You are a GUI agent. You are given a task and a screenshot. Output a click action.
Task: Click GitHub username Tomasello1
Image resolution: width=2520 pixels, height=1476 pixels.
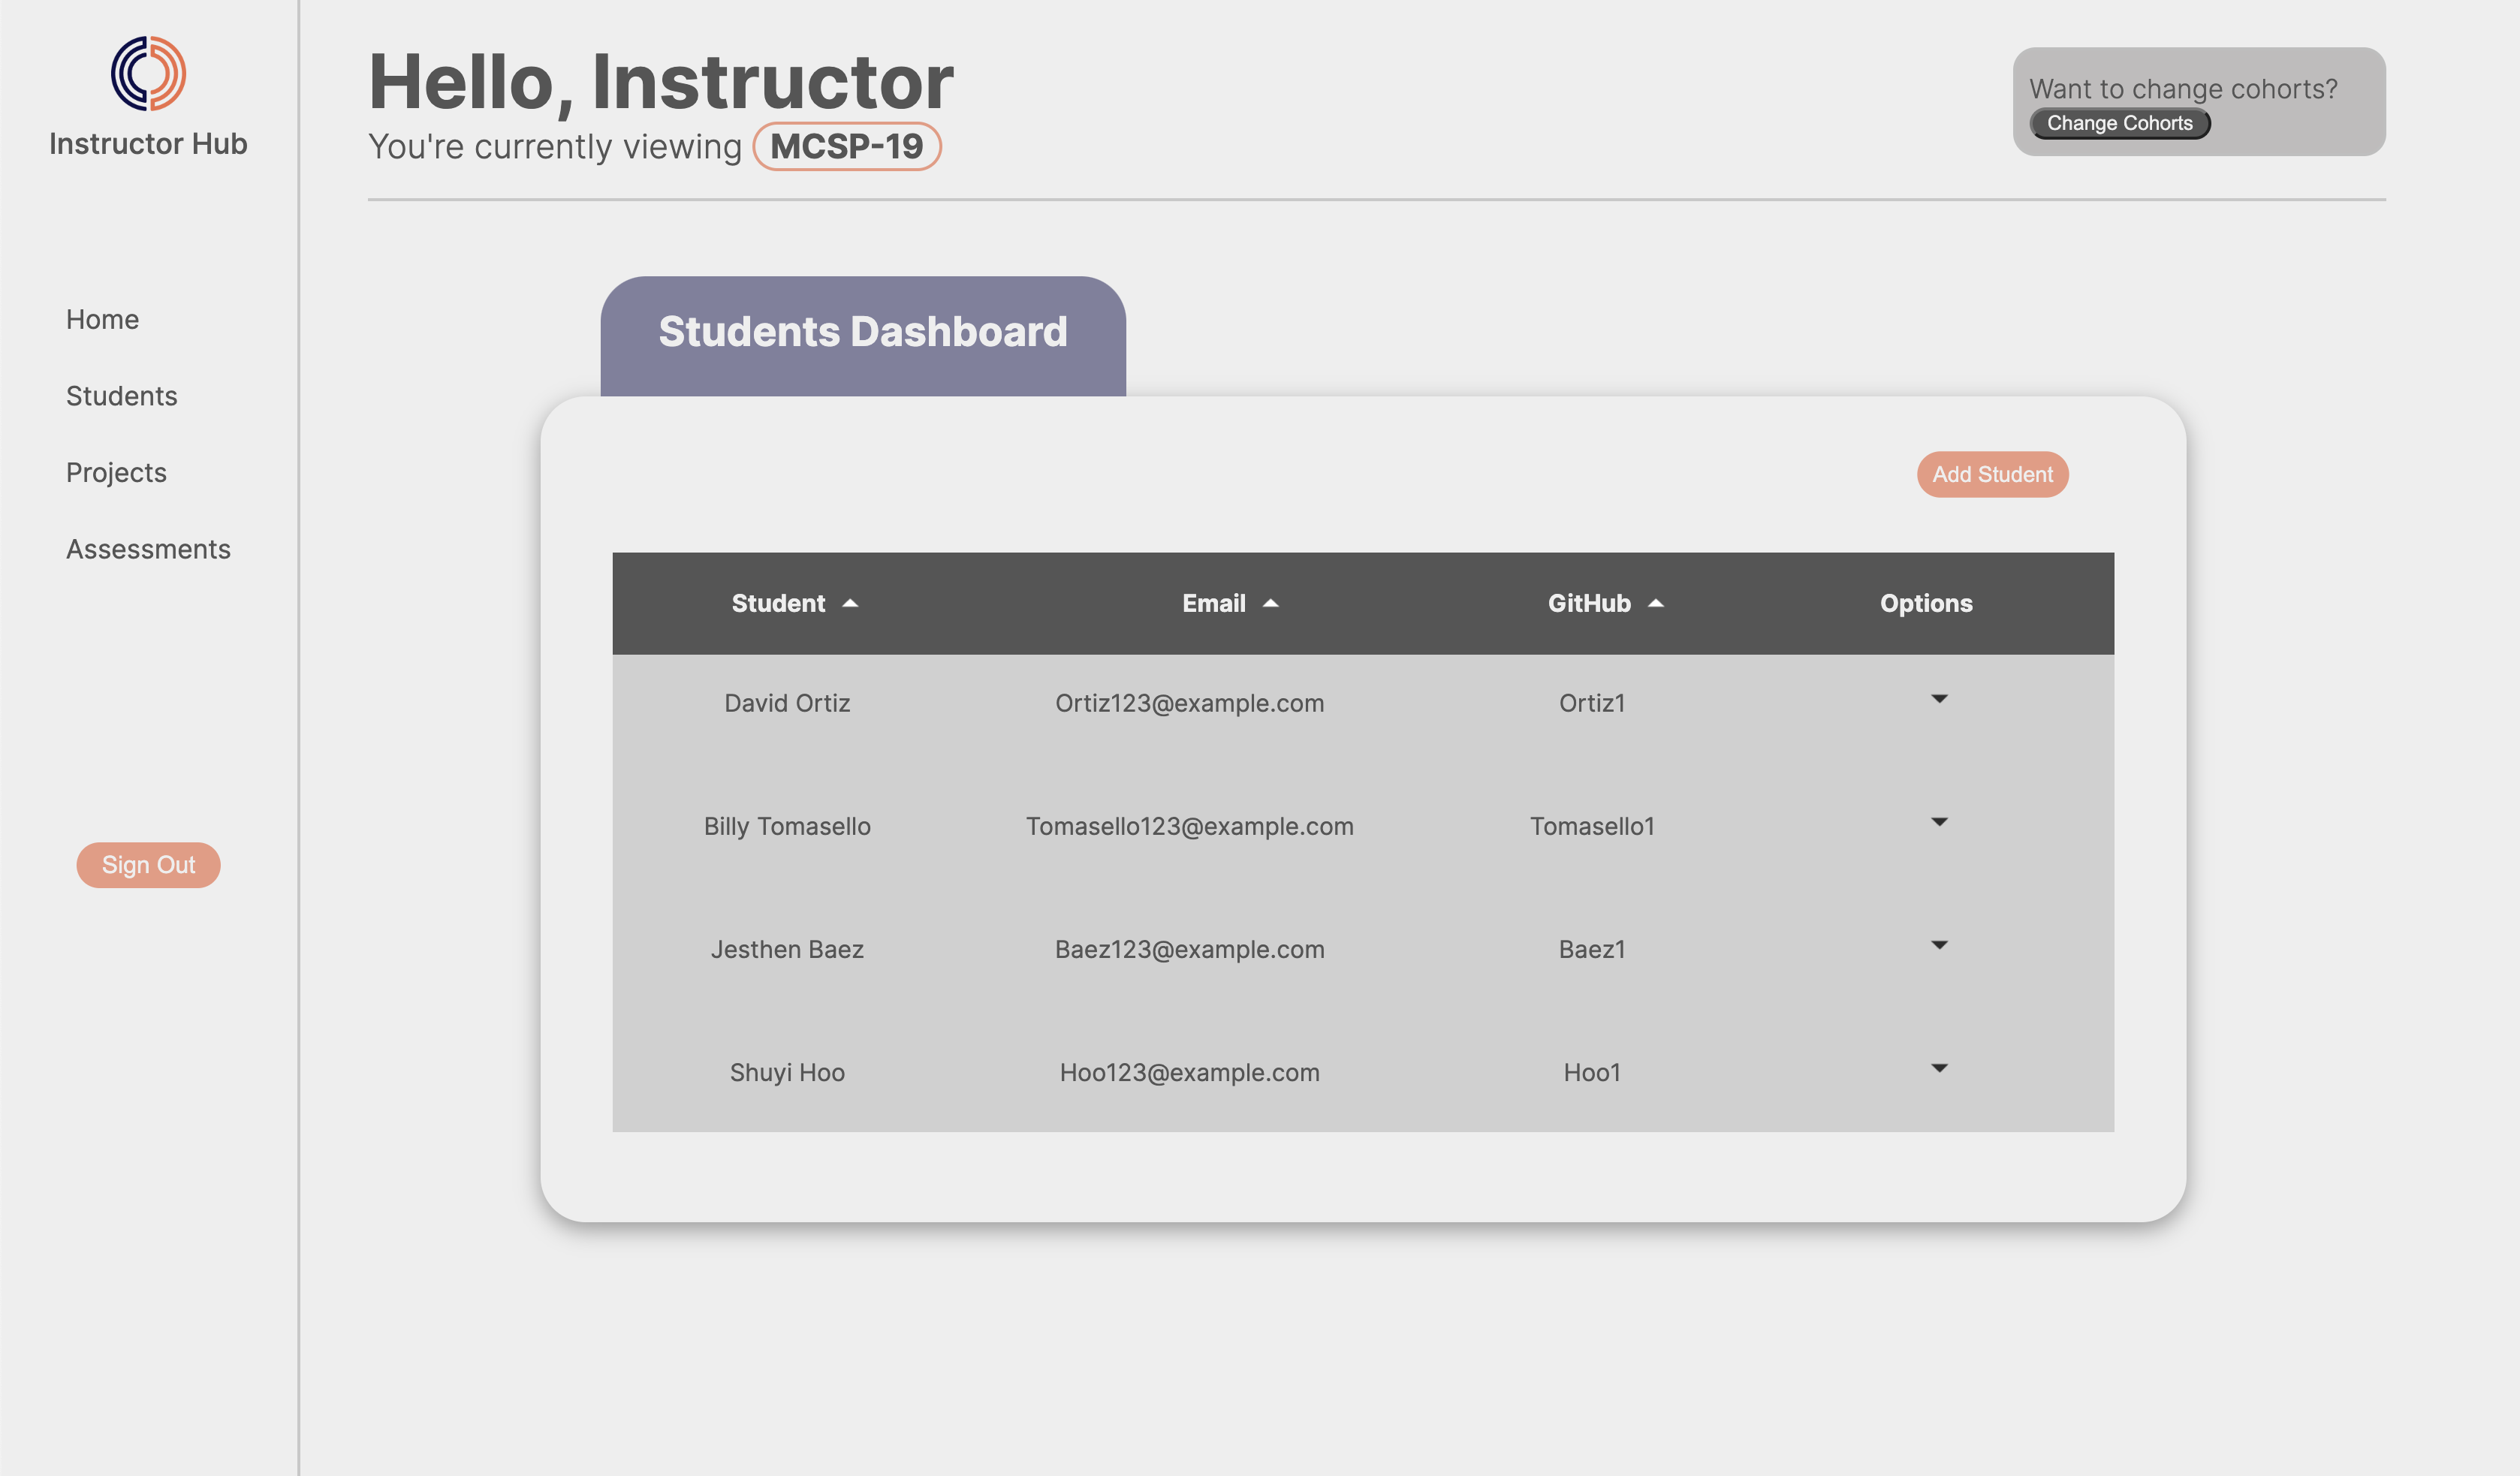[1592, 826]
